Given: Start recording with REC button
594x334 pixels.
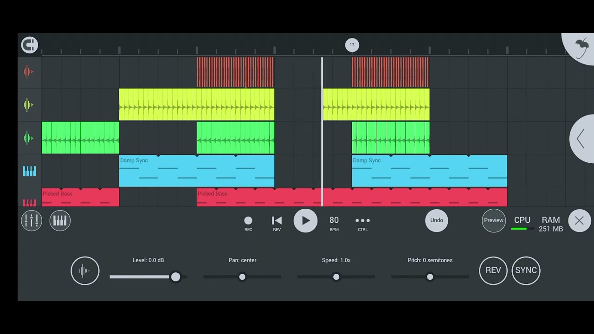Looking at the screenshot, I should coord(248,223).
